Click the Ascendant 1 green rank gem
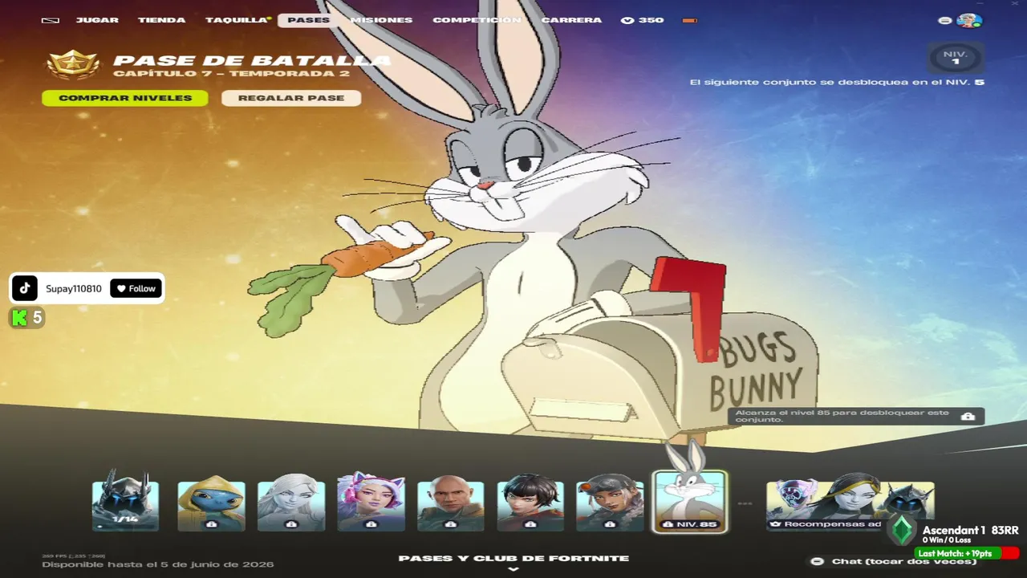Viewport: 1027px width, 578px height. (902, 531)
